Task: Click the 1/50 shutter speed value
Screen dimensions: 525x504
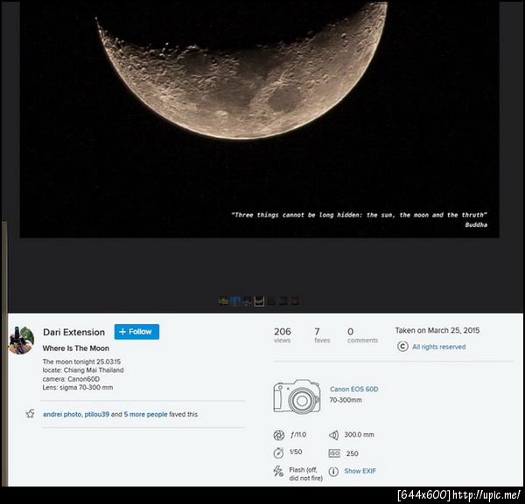Action: tap(296, 452)
